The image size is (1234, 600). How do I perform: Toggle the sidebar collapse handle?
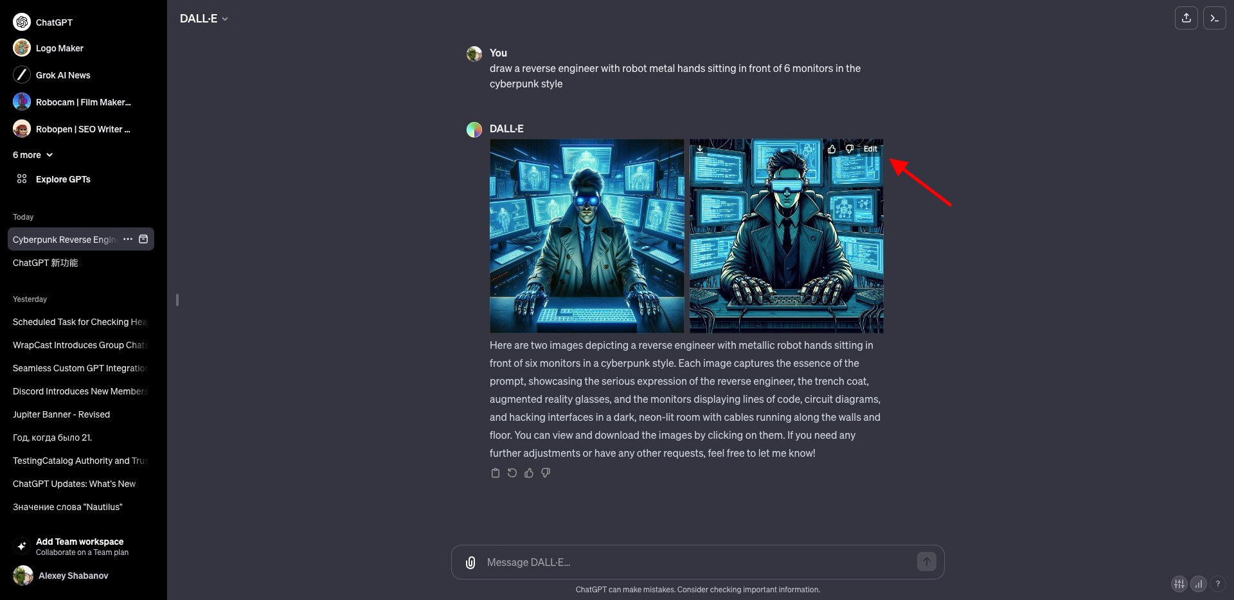tap(177, 300)
